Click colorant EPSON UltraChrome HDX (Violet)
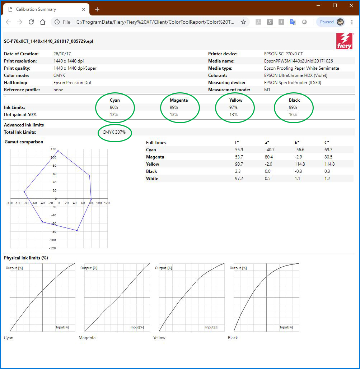The image size is (360, 369). (295, 75)
